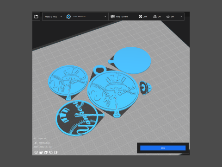
Task: Expand the object list chevron
Action: tap(35, 138)
